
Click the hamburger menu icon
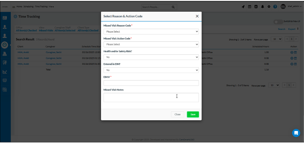point(14,7)
